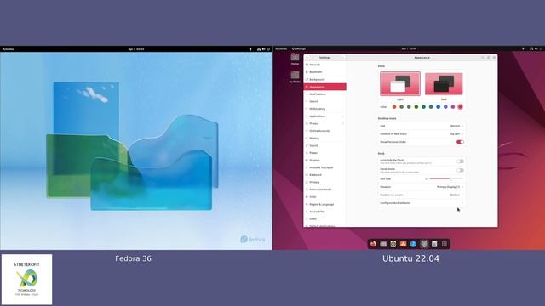Open the dock 'Show on' display dropdown
This screenshot has height=306, width=545.
(450, 187)
